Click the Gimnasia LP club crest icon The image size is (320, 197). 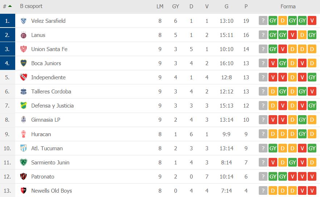pos(24,120)
